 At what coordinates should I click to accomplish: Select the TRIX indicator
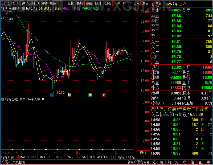pos(59,157)
